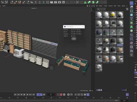Viewport: 137px width, 102px height.
Task: Toggle the X axis lock
Action: coord(36,2)
